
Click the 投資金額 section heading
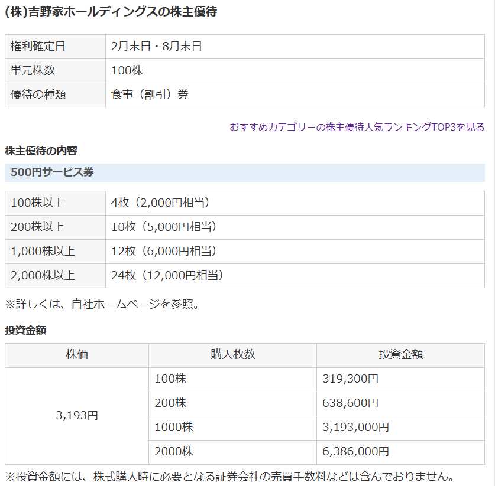point(25,330)
